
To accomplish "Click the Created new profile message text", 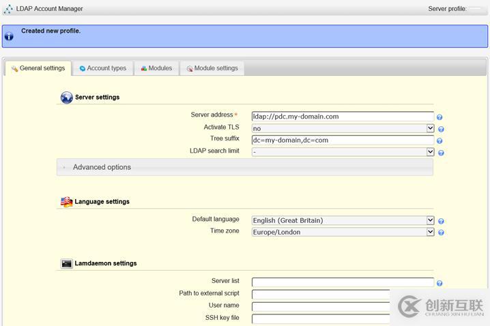I will click(51, 31).
